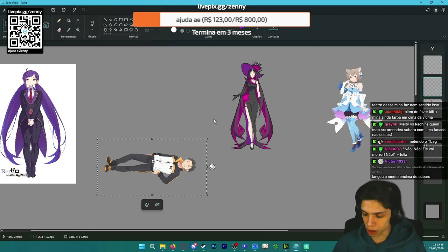
Task: Open Photoshop from the taskbar
Action: tap(214, 246)
